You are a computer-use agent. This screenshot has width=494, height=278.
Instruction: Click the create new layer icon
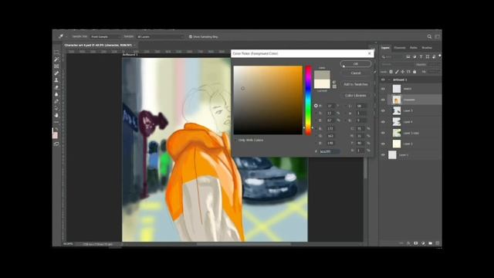tap(438, 243)
